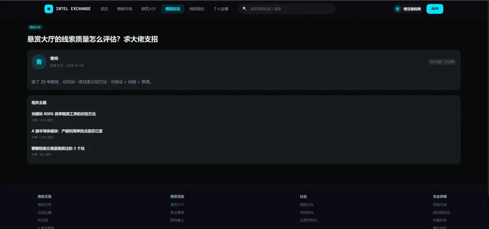Image resolution: width=489 pixels, height=229 pixels.
Task: Click the footer 社区 heading
Action: coord(303,197)
